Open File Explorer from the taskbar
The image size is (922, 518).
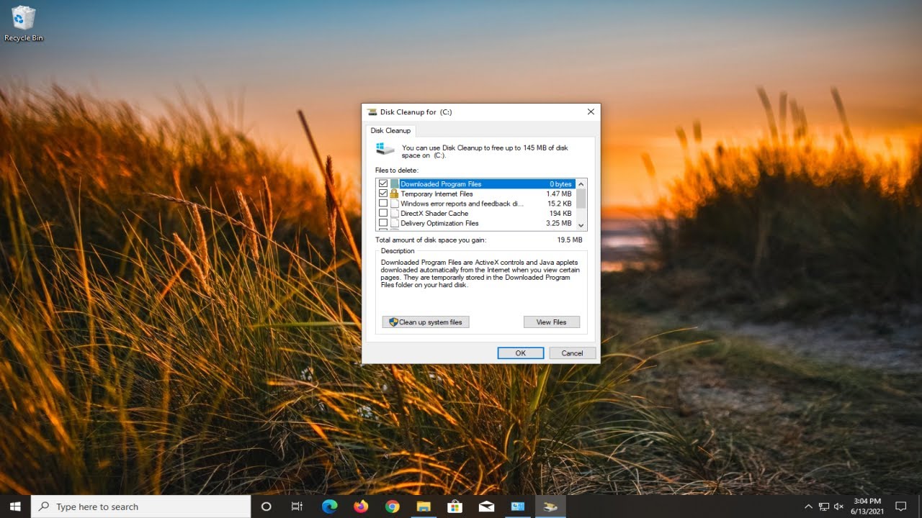424,506
